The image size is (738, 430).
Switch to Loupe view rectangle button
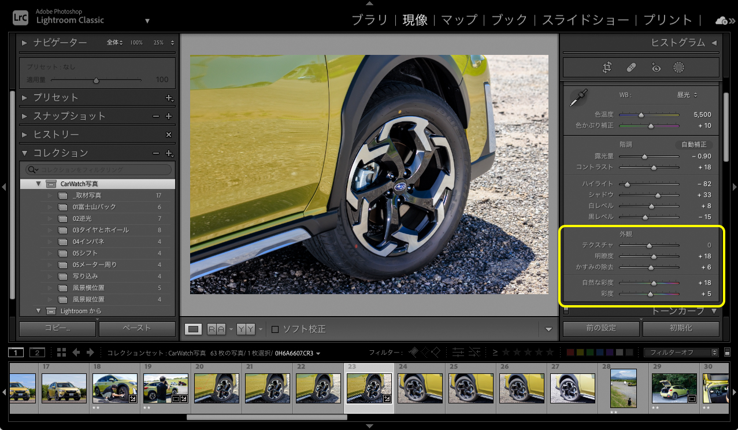[194, 329]
